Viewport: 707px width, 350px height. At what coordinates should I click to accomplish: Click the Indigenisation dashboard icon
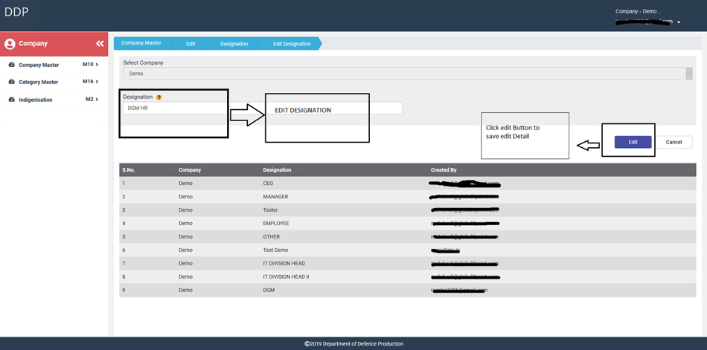click(x=11, y=100)
